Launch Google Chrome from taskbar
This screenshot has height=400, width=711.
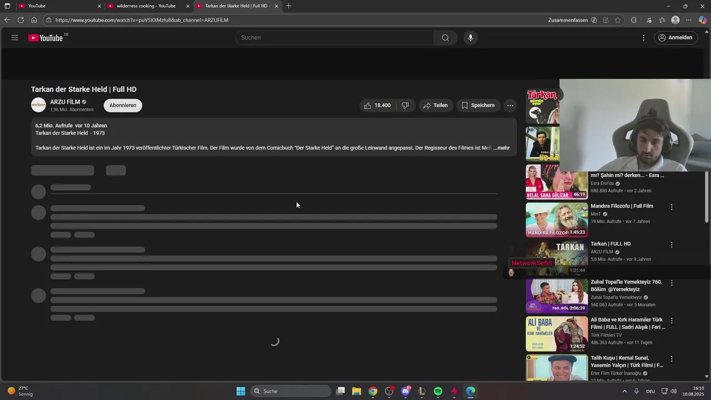(x=373, y=391)
